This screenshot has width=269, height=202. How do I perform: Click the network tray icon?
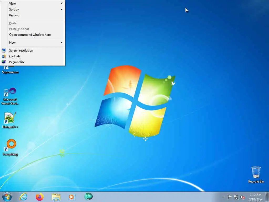[236, 197]
